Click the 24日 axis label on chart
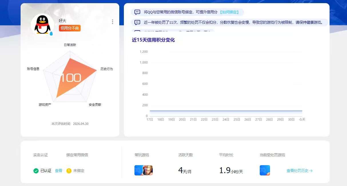The image size is (347, 186). click(x=226, y=119)
